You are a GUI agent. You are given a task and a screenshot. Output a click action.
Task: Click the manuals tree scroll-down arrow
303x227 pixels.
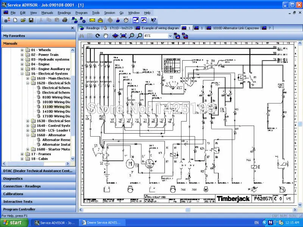pyautogui.click(x=73, y=159)
